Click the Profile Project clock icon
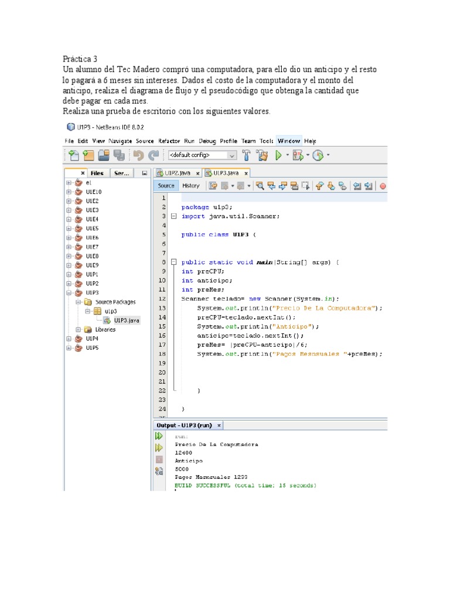The width and height of the screenshot is (450, 600). click(x=318, y=155)
